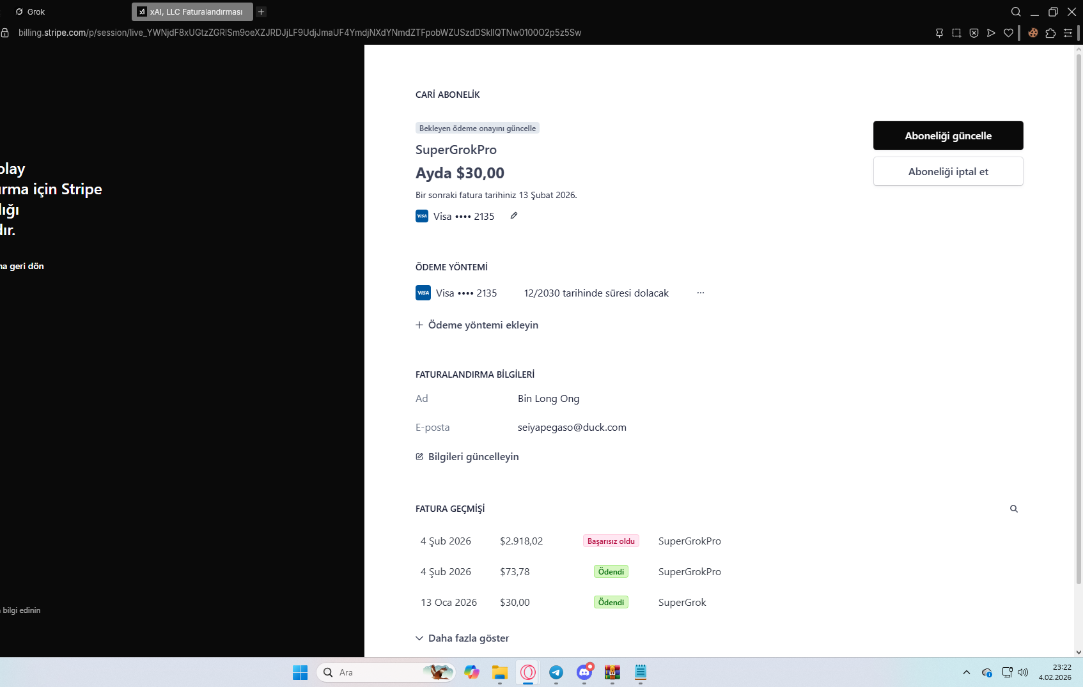Open Telegram from the taskbar
The height and width of the screenshot is (687, 1083).
556,672
